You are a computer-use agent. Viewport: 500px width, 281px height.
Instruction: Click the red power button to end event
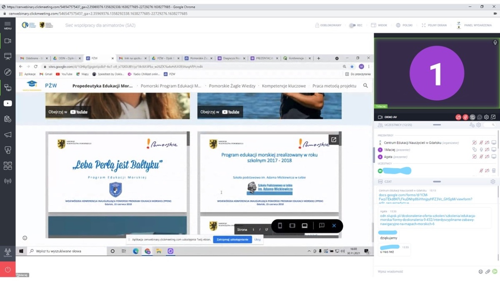(7, 269)
